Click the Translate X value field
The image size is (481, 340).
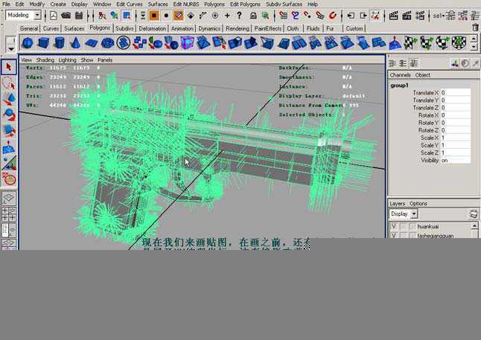coord(455,92)
